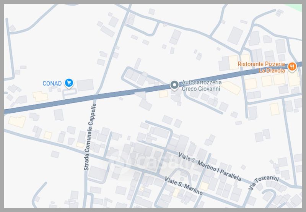Select the Autocarrozzeria Greco Giovanni location pin
Viewport: 306px width, 212px height.
(174, 85)
